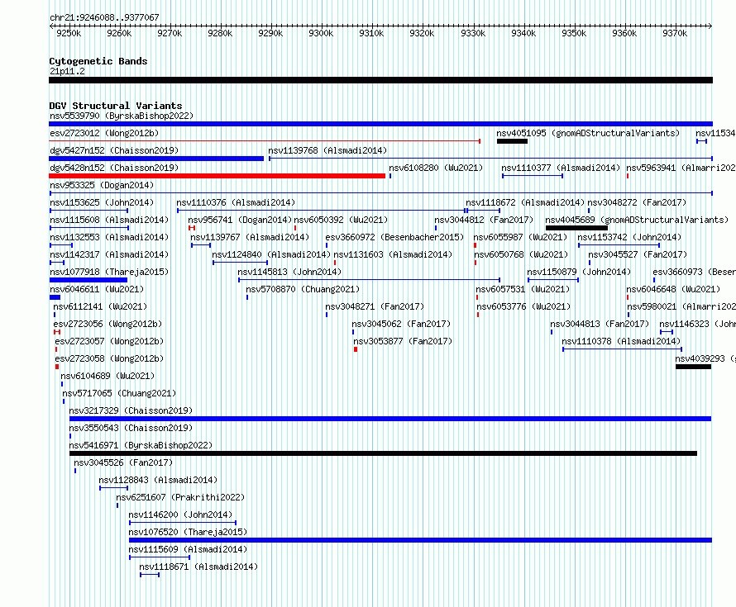
Task: Click the nsv5539790 (ByrskaBishop2022) variant label
Action: [122, 116]
